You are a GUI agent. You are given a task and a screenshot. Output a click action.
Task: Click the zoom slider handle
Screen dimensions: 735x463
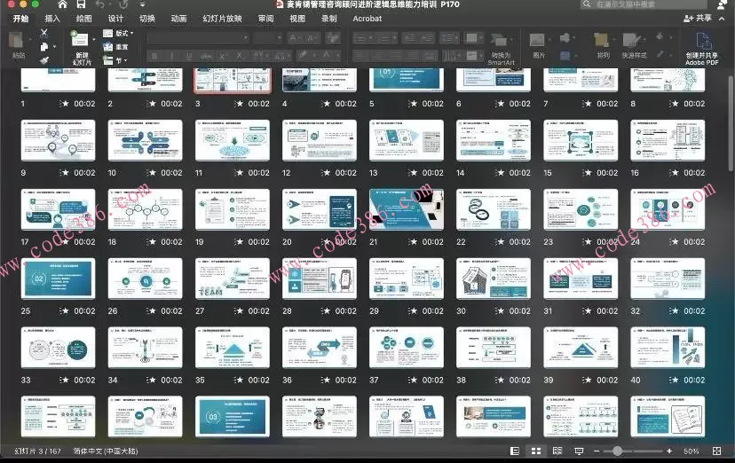click(x=617, y=451)
